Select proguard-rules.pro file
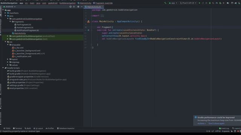Viewport: 241px width, 135px height. point(37,79)
